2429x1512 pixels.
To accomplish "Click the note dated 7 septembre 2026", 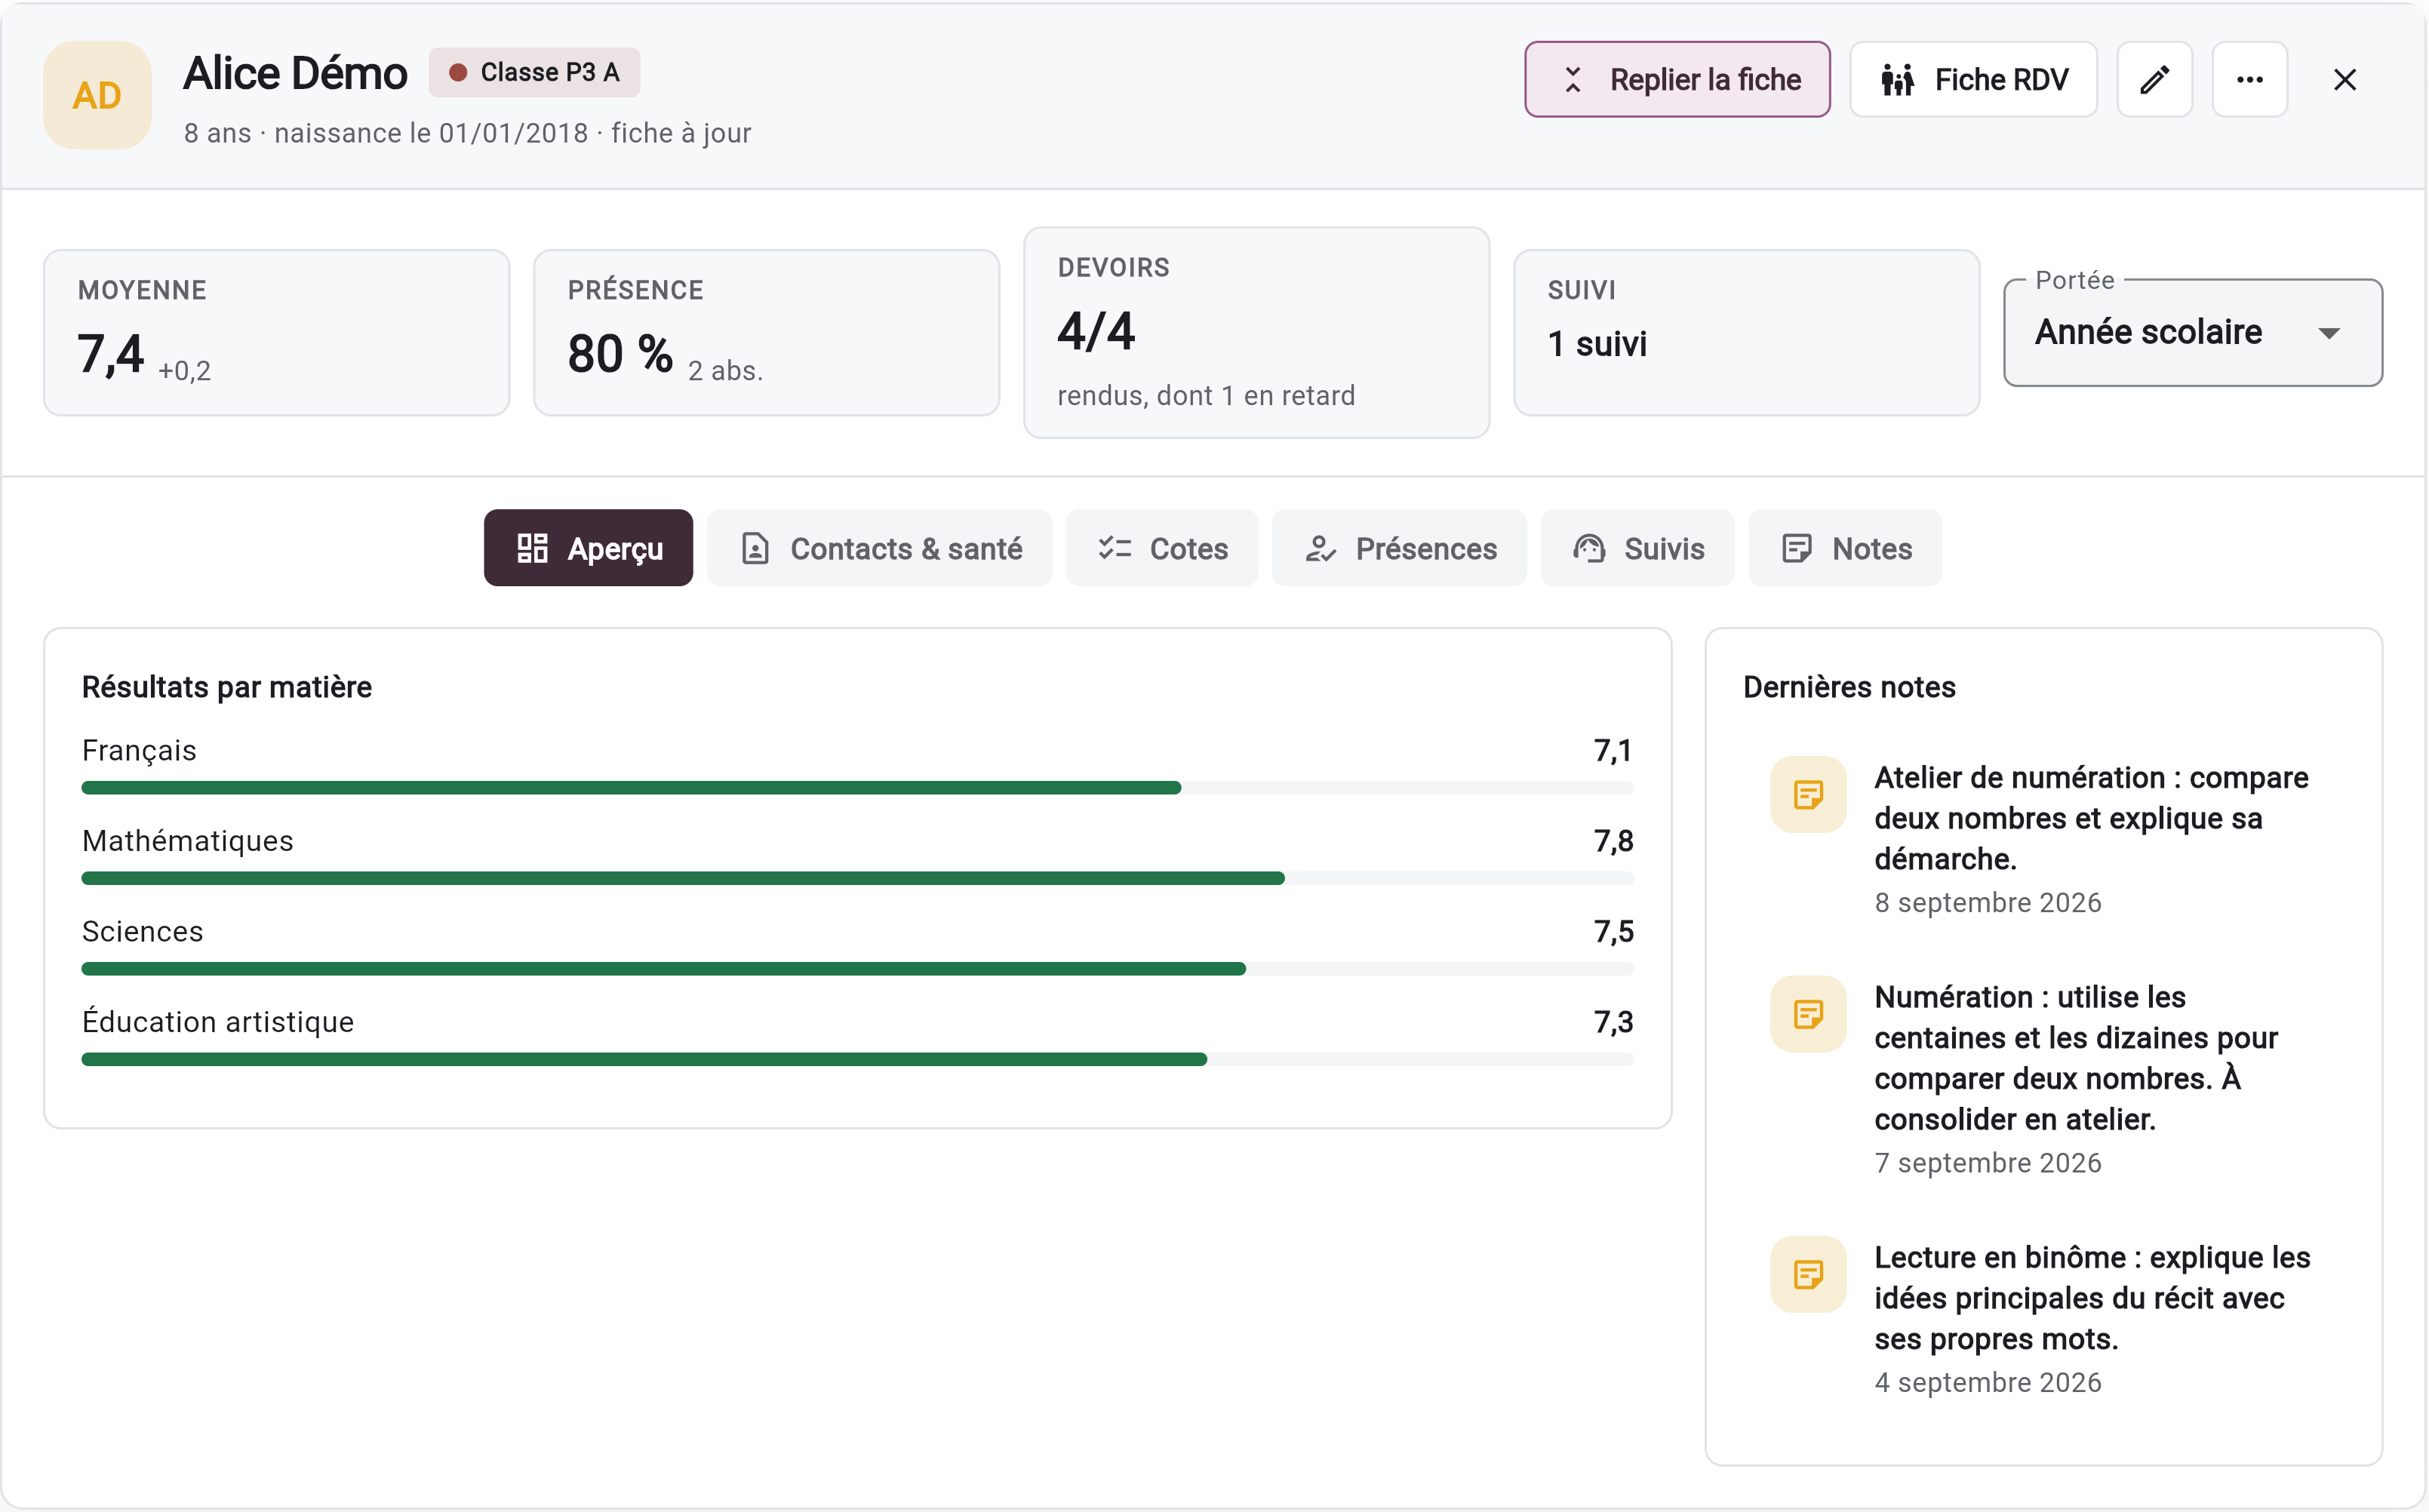I will [2043, 1078].
